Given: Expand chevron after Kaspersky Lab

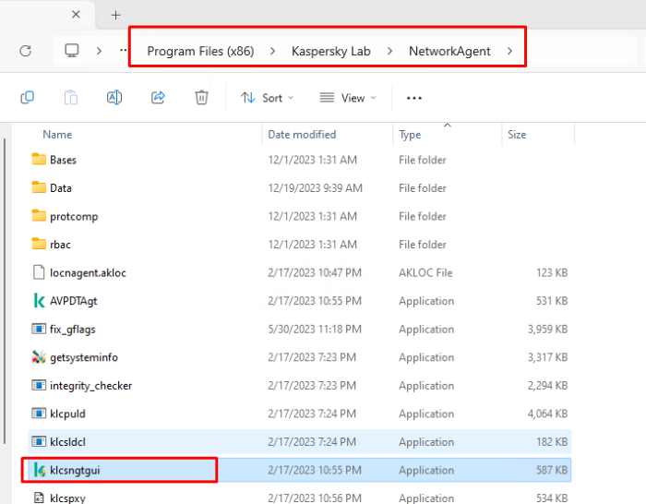Looking at the screenshot, I should click(x=389, y=51).
